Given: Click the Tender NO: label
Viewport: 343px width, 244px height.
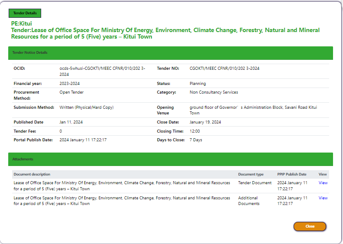Looking at the screenshot, I should point(168,68).
